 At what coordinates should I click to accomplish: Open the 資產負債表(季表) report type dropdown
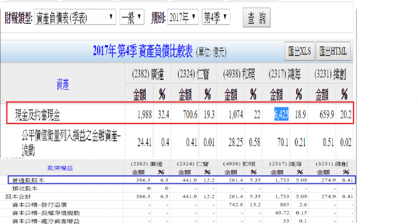point(75,17)
